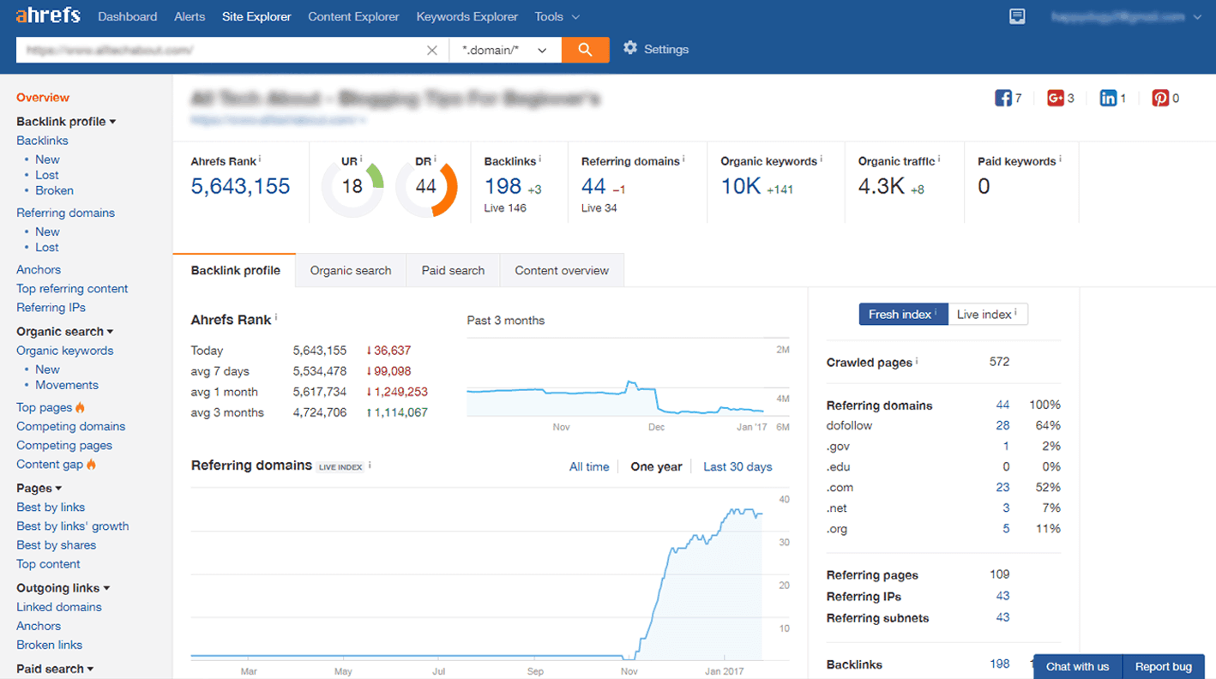This screenshot has height=679, width=1216.
Task: Click dofollow count 28
Action: [x=1002, y=425]
